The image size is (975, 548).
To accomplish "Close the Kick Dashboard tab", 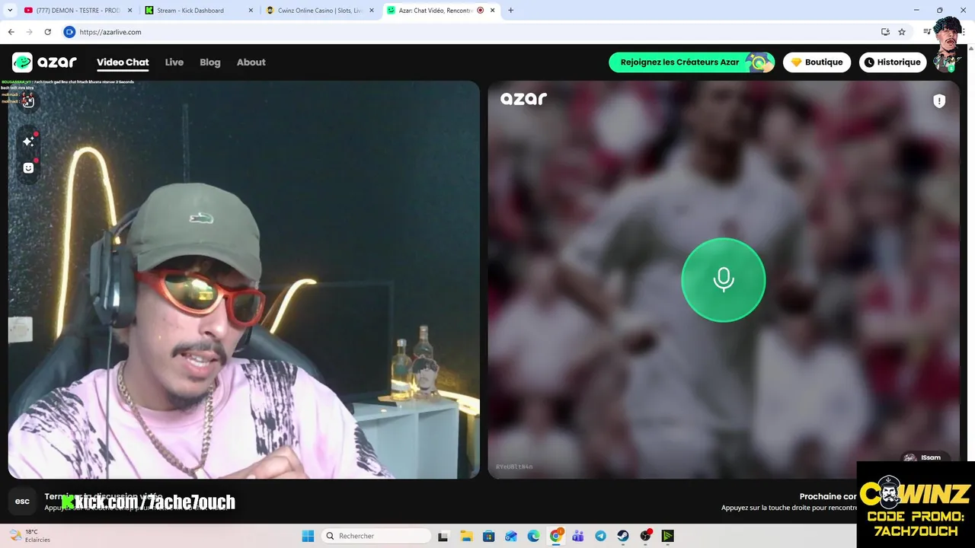I will click(251, 11).
